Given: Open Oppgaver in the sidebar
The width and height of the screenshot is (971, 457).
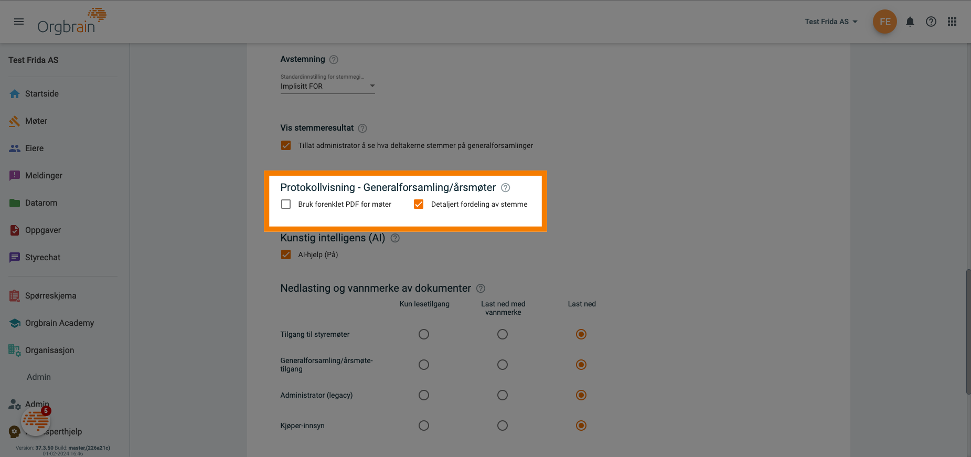Looking at the screenshot, I should click(43, 230).
